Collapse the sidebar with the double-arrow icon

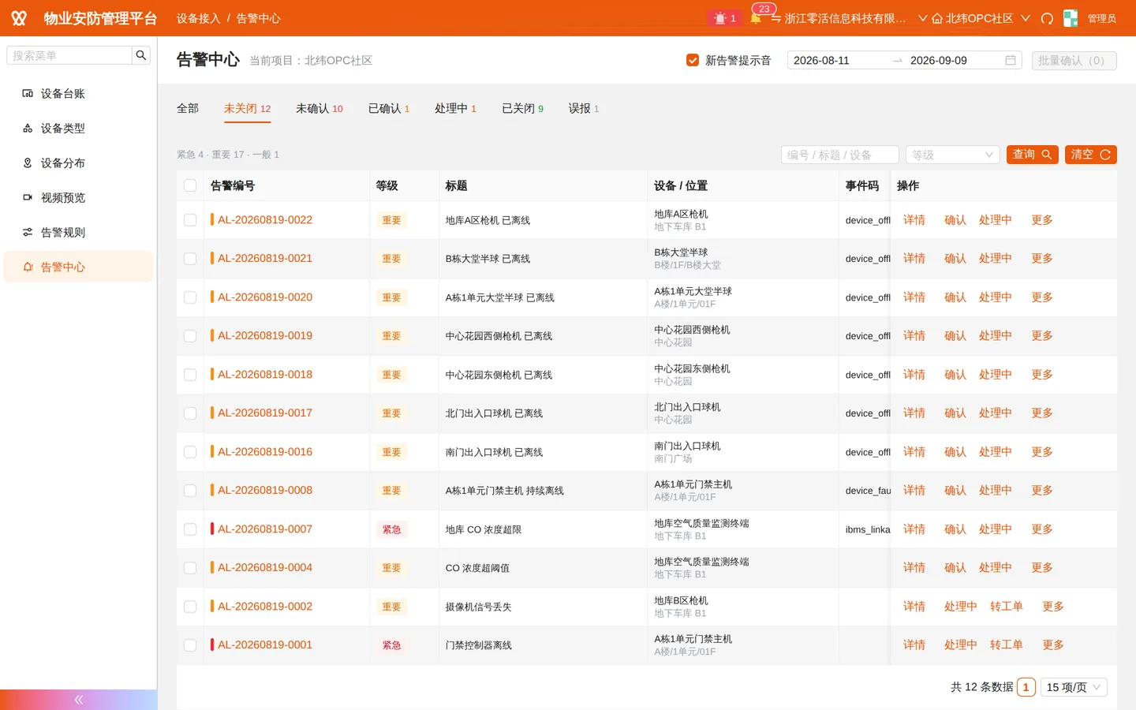(79, 700)
